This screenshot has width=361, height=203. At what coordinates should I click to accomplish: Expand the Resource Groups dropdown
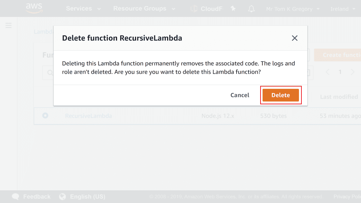144,9
